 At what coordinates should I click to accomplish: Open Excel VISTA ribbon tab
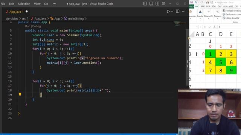231,6
